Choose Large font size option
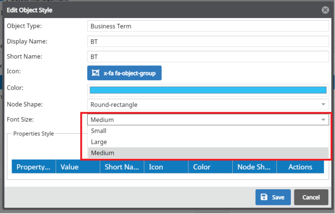 [x=208, y=142]
